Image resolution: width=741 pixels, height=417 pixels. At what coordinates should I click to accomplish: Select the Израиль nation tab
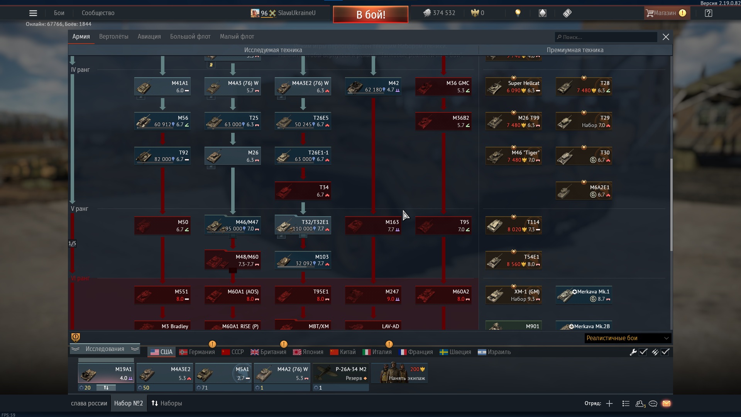pos(494,352)
